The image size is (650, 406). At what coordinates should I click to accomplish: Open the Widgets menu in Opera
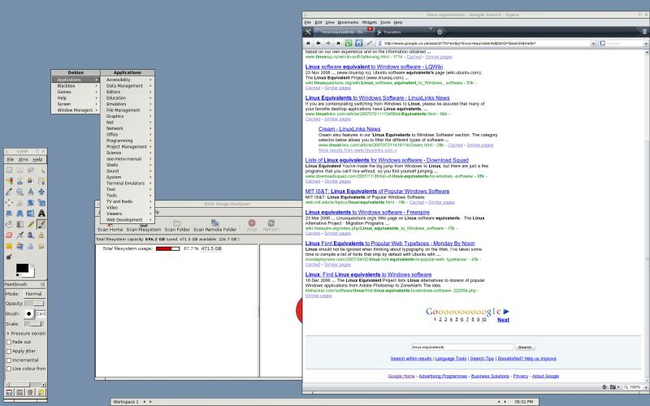tap(369, 23)
